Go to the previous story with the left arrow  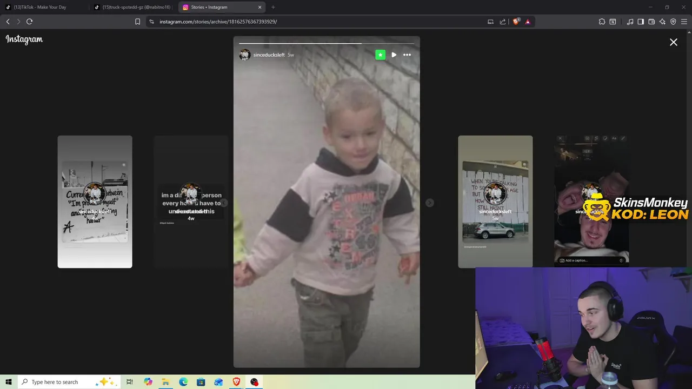click(224, 203)
